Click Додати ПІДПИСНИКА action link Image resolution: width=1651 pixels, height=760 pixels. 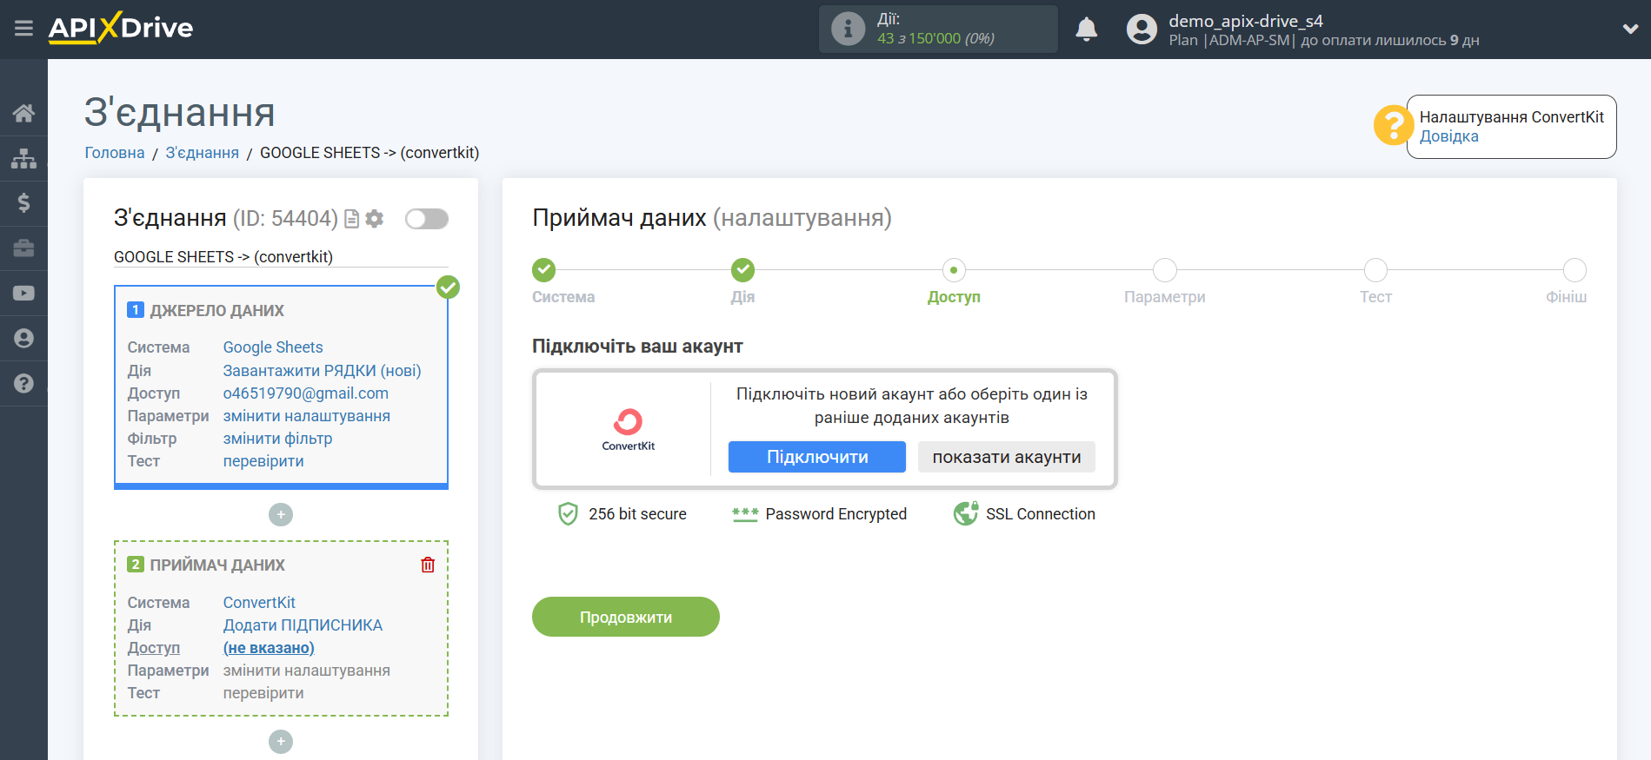(303, 625)
